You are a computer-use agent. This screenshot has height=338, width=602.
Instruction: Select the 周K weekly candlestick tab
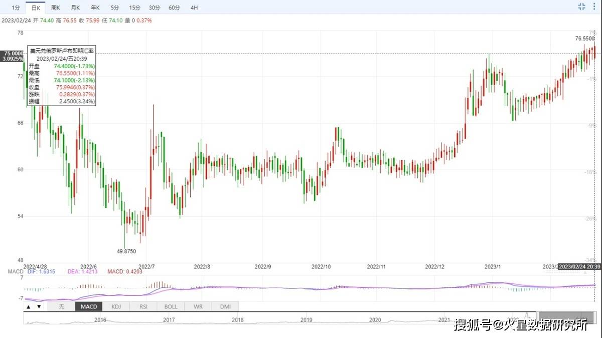(55, 8)
